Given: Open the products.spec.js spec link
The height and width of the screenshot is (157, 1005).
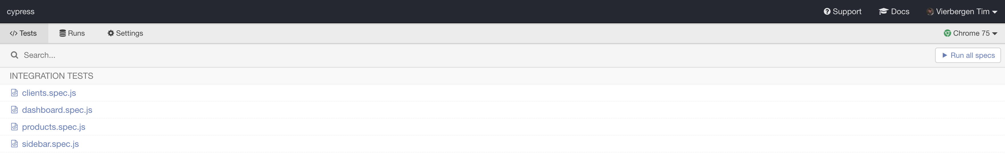Looking at the screenshot, I should [x=53, y=127].
